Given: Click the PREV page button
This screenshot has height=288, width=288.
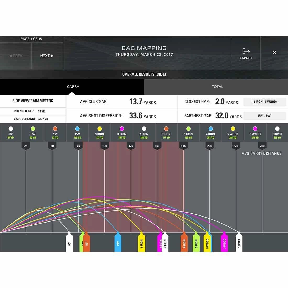Looking at the screenshot, I should tap(16, 56).
